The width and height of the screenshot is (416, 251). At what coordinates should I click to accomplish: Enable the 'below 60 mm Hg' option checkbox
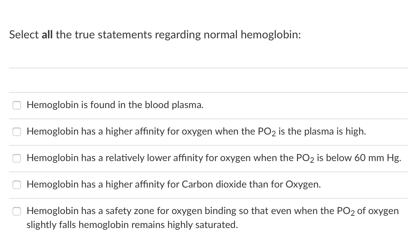click(17, 158)
